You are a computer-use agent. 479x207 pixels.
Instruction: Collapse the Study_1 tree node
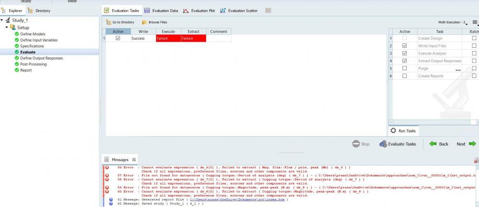coord(2,20)
